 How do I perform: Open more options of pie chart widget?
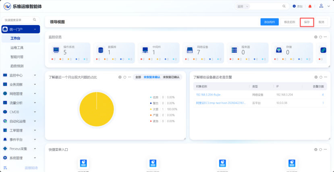[129, 77]
